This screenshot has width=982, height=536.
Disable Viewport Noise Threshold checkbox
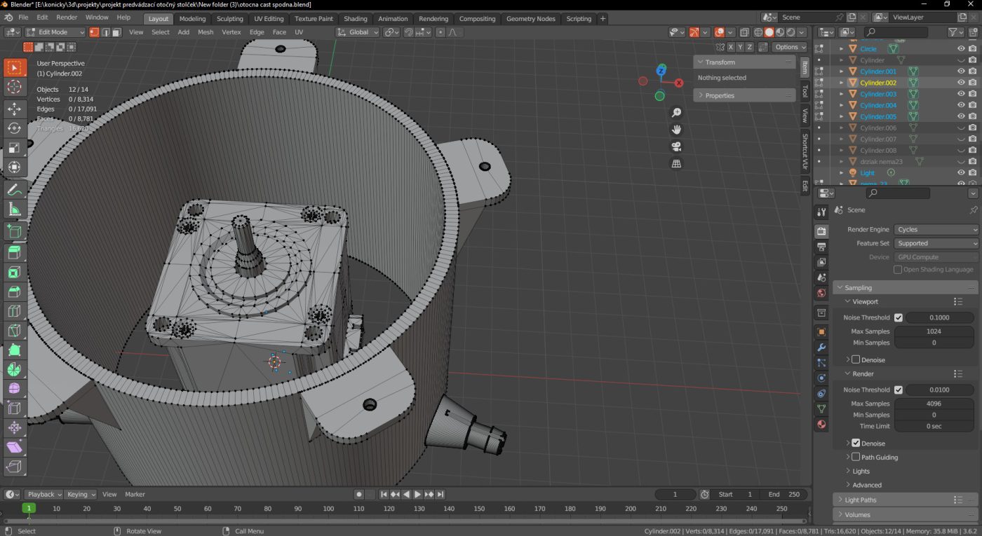899,317
